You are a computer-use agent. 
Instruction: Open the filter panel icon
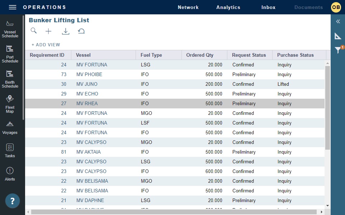(338, 50)
